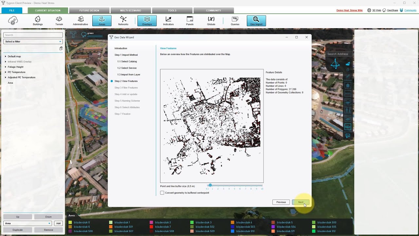Go to wizard step 1.1 Select Catalog
The height and width of the screenshot is (236, 419).
[127, 61]
